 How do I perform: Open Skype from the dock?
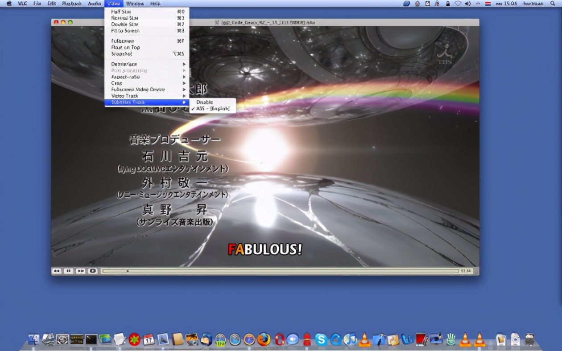click(321, 339)
